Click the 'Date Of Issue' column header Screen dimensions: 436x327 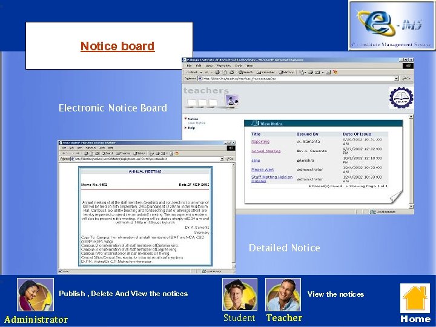pyautogui.click(x=357, y=134)
